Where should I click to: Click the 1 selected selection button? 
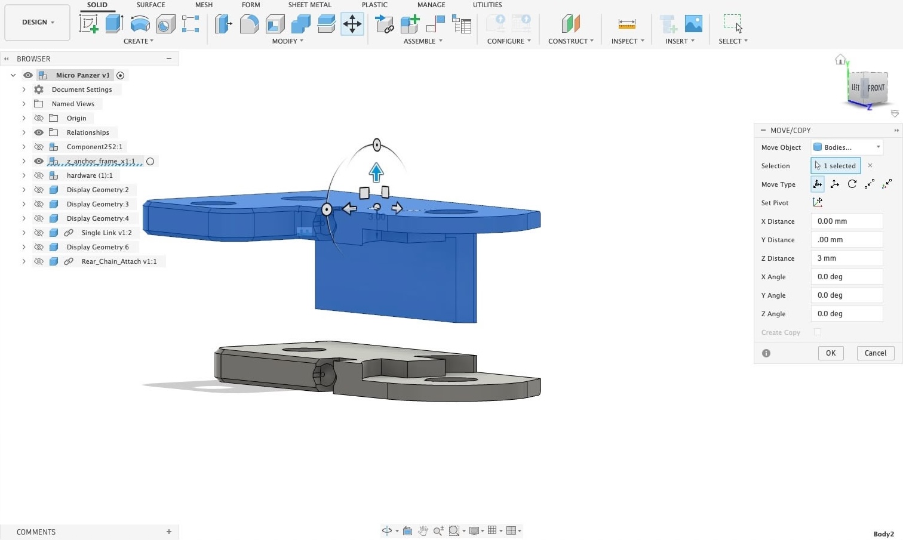point(836,165)
